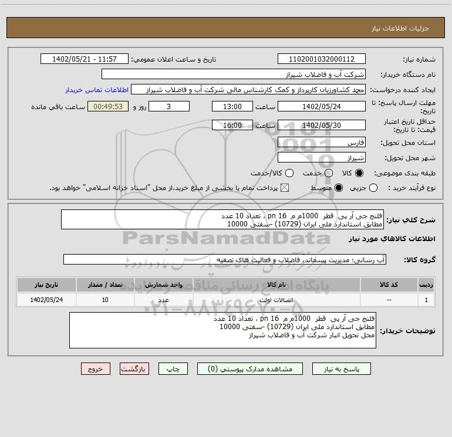Click the unit cell عدد in table
The width and height of the screenshot is (452, 437).
[x=163, y=300]
